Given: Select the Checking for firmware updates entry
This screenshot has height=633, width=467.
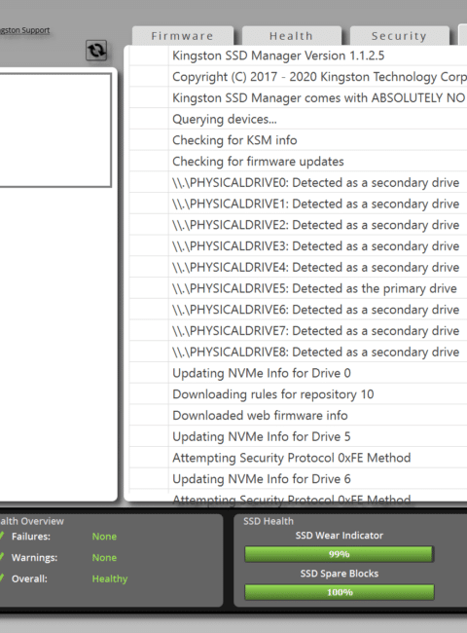Looking at the screenshot, I should click(298, 162).
